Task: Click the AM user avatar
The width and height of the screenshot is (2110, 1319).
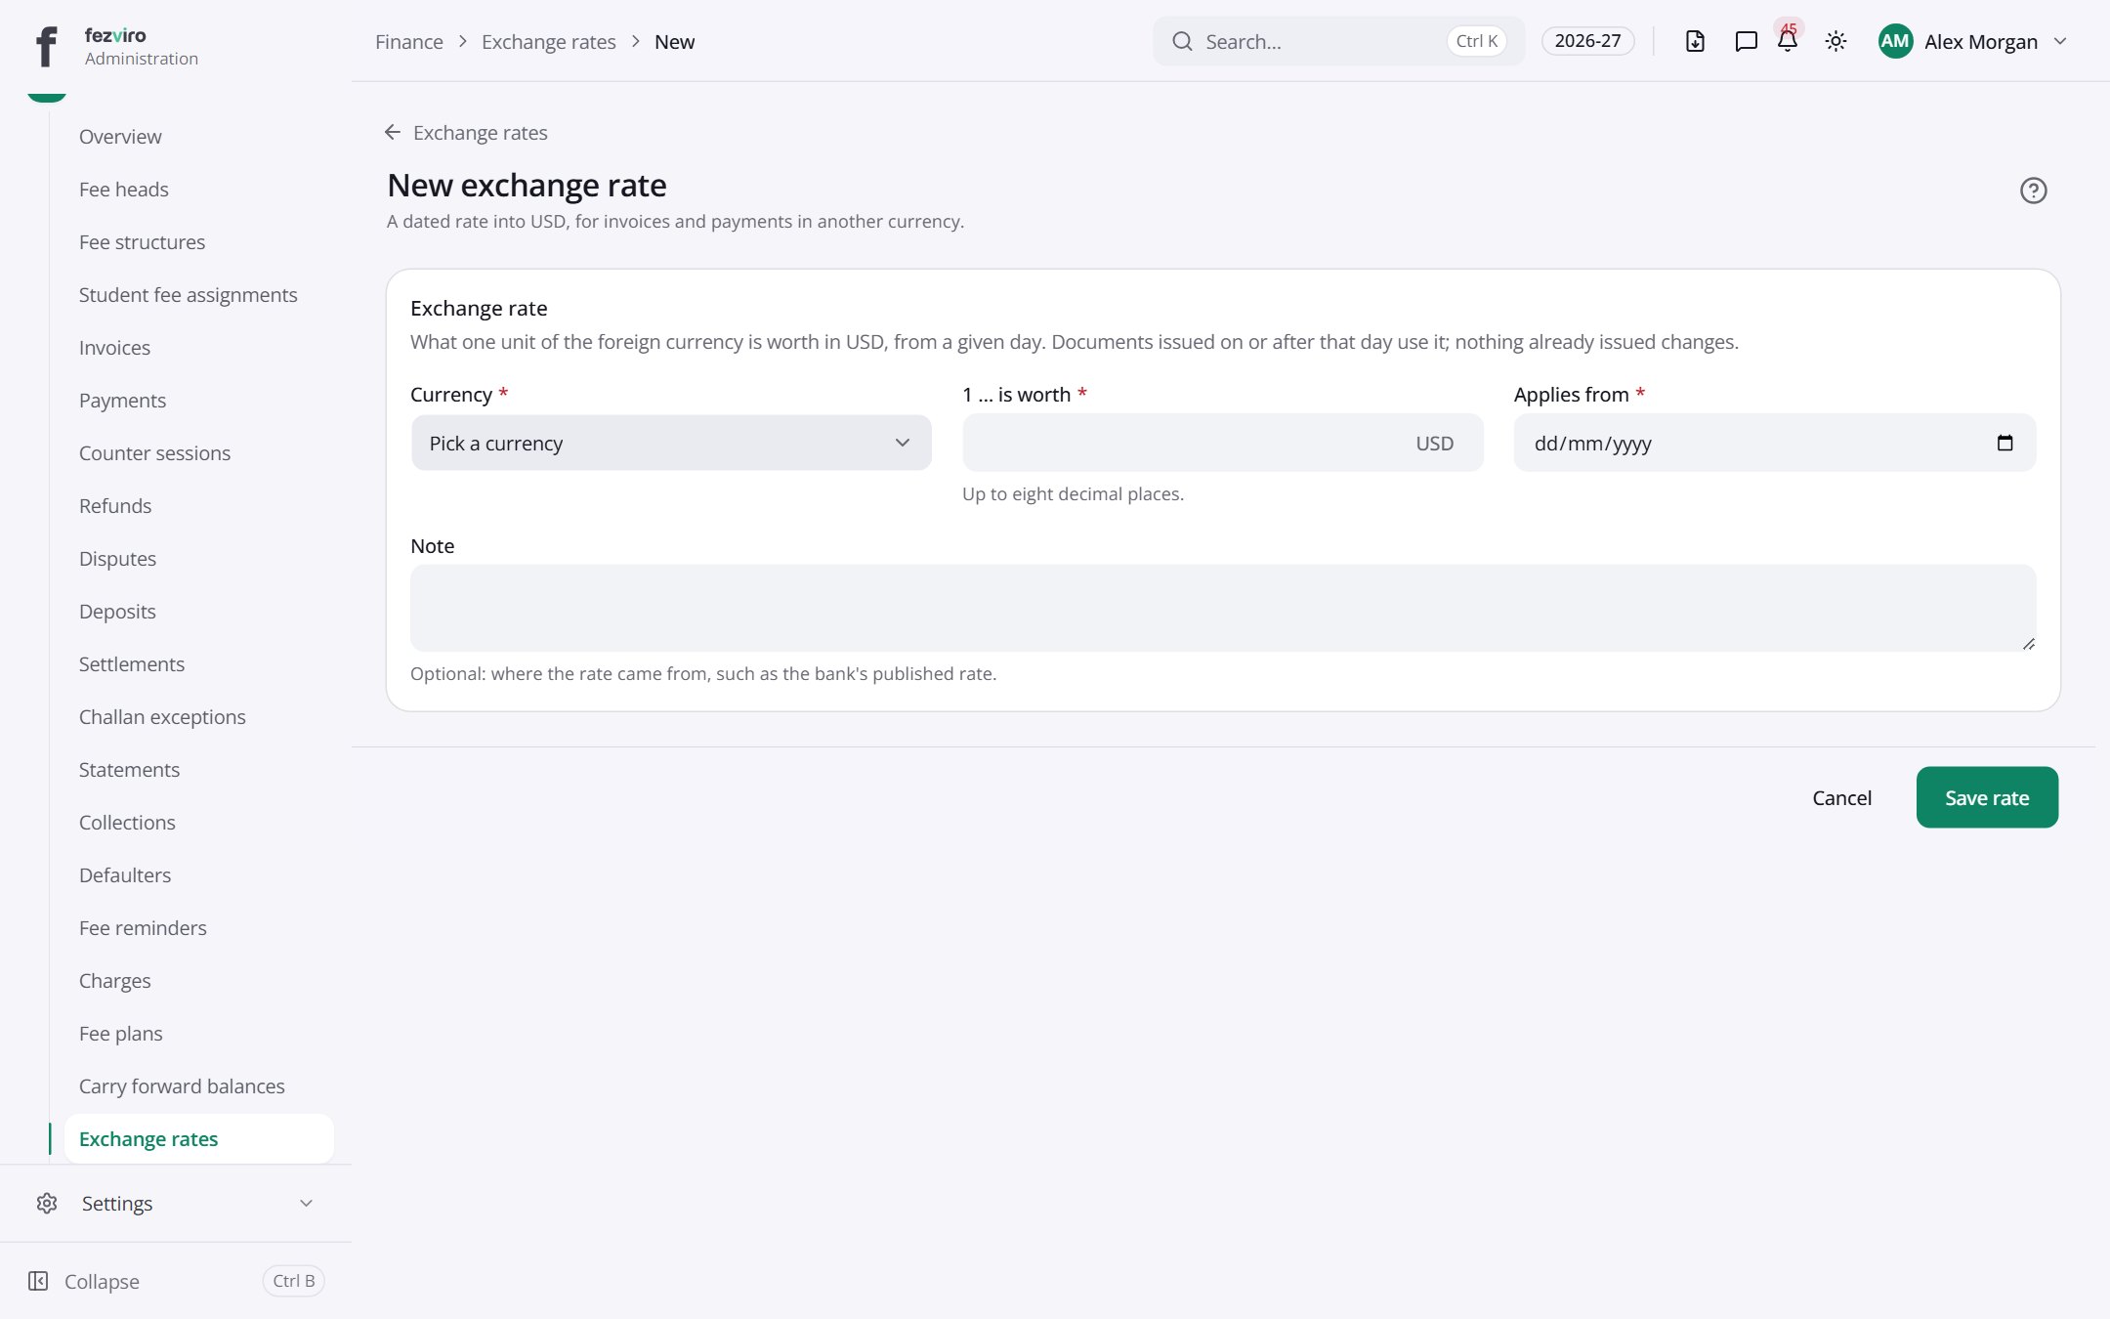Action: tap(1895, 41)
